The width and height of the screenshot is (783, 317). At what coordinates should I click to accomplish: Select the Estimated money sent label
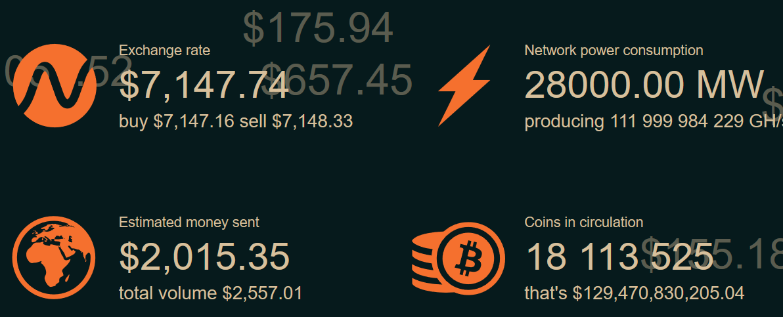tap(189, 222)
